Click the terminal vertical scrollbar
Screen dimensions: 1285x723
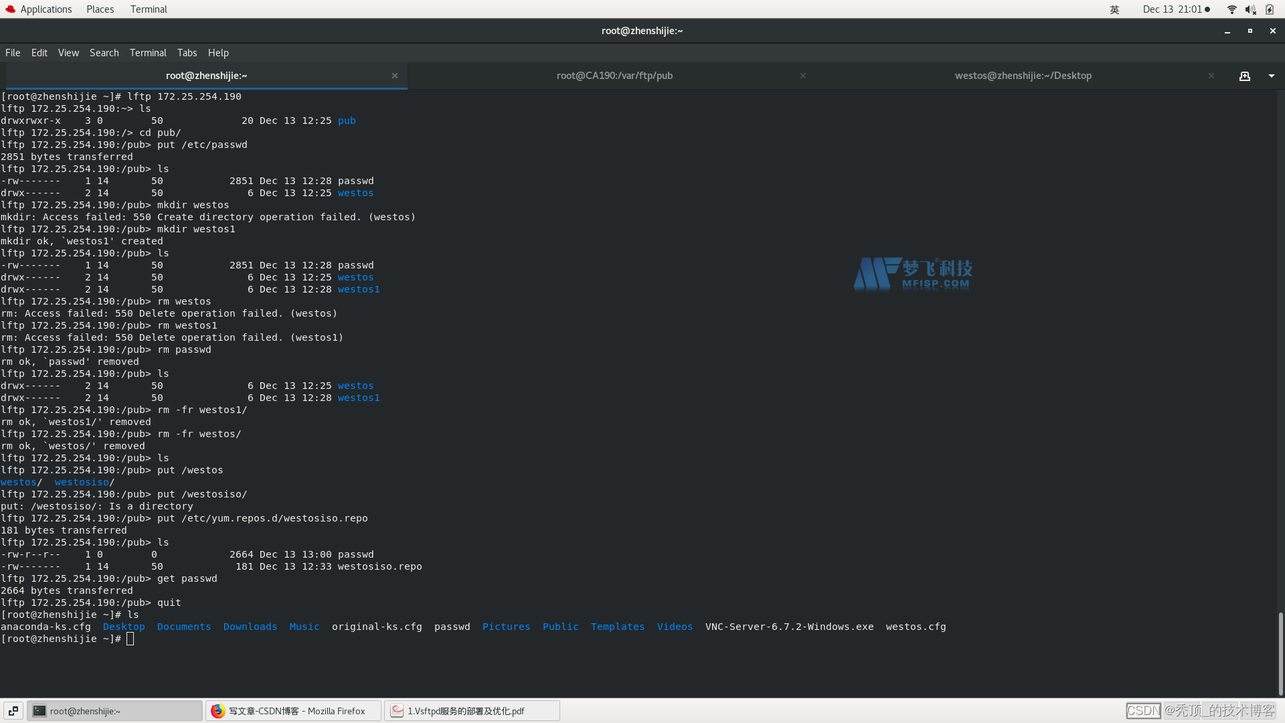[1280, 653]
